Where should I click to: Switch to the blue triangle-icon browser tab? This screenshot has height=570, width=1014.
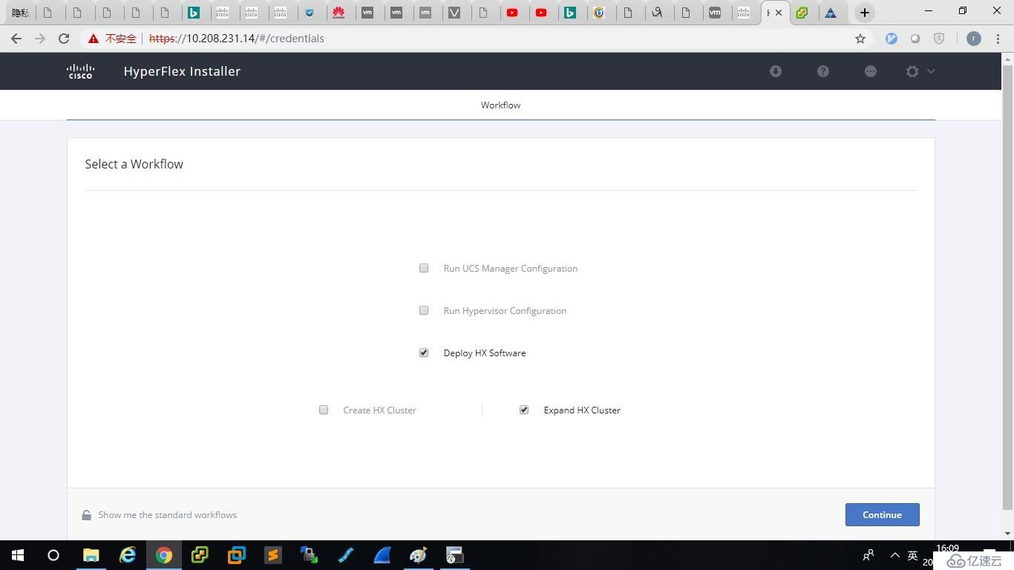pos(831,13)
